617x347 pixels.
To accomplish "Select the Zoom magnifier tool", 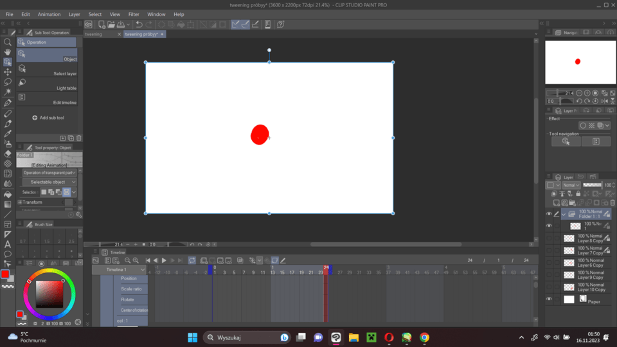I will tap(8, 42).
